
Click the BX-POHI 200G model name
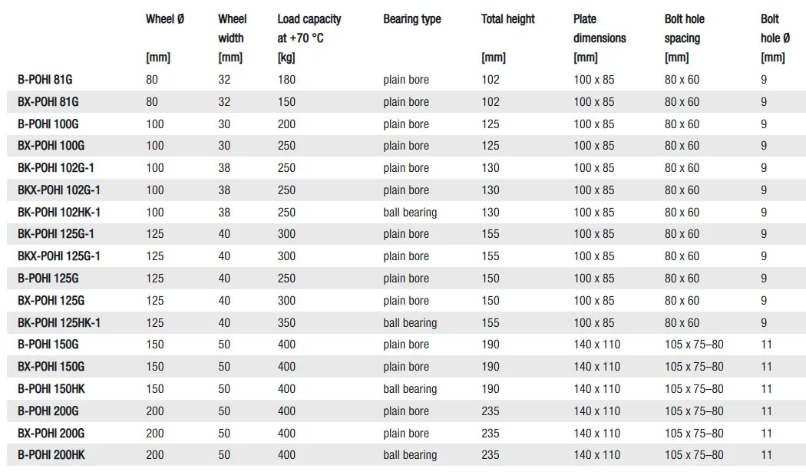51,434
